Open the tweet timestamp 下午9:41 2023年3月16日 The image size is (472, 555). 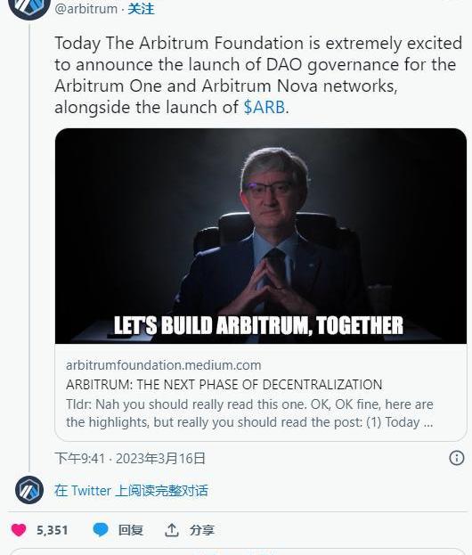tap(130, 459)
